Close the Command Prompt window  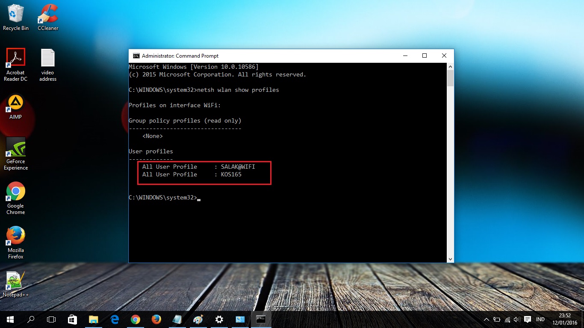tap(444, 56)
